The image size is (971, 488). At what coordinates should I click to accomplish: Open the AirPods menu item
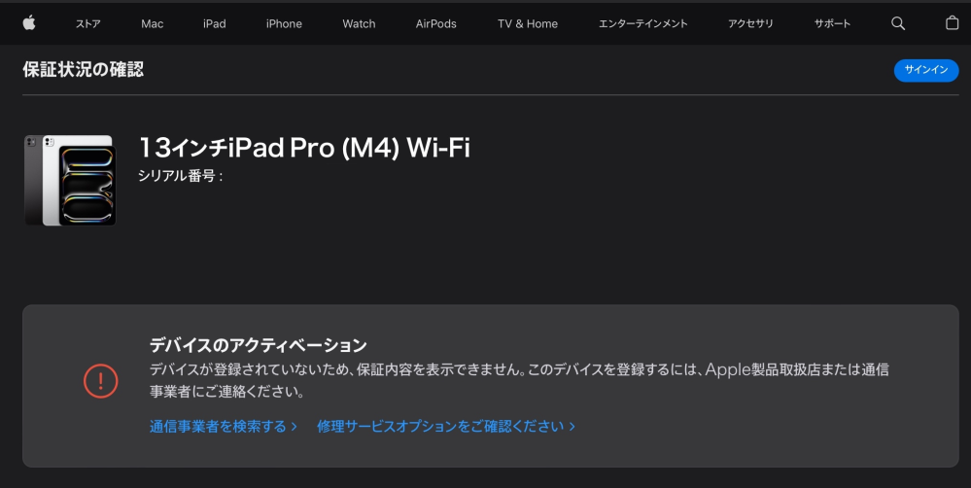point(436,23)
